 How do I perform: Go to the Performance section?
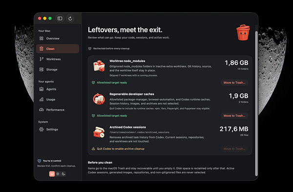(58, 110)
